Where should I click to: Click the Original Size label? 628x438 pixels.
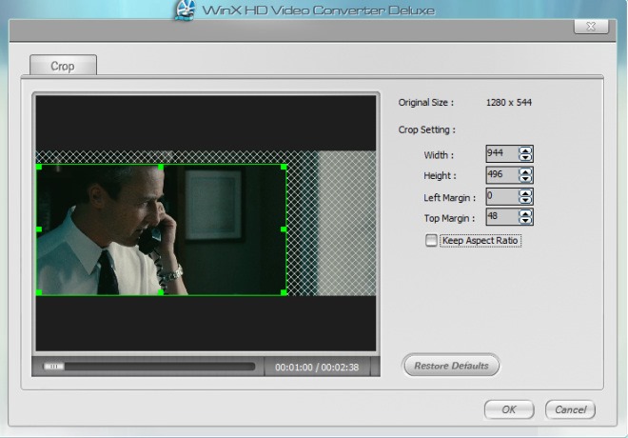click(425, 103)
